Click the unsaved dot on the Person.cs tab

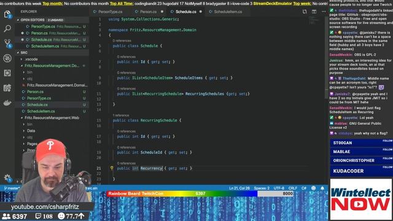pos(162,12)
